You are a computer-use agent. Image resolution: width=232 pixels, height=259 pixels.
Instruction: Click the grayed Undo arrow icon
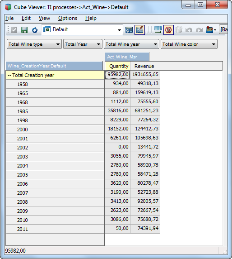coord(189,30)
